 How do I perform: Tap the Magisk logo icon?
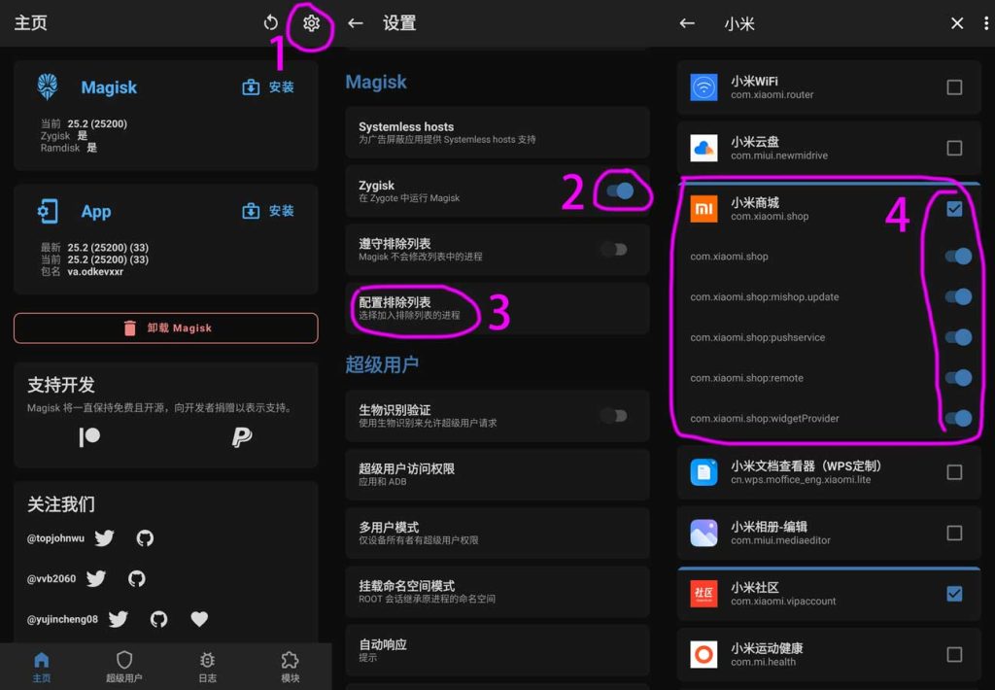[x=48, y=86]
